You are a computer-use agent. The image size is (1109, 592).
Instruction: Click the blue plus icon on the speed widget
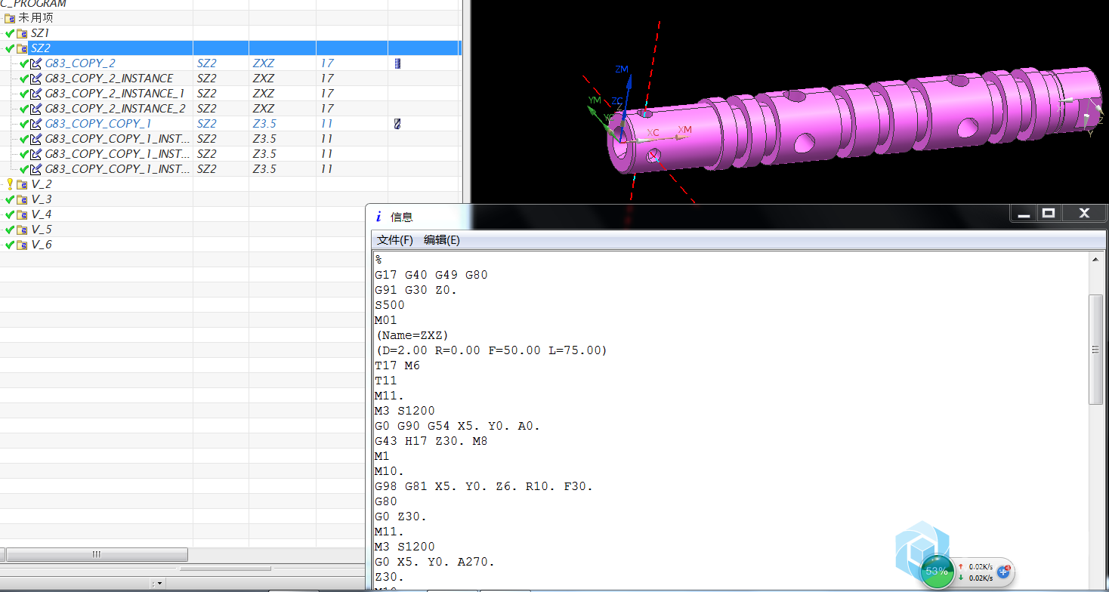[1003, 572]
